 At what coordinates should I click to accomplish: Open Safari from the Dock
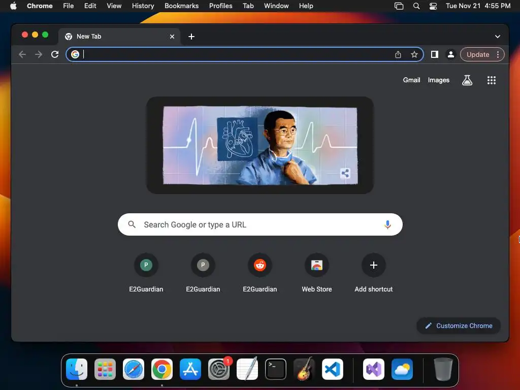coord(134,369)
